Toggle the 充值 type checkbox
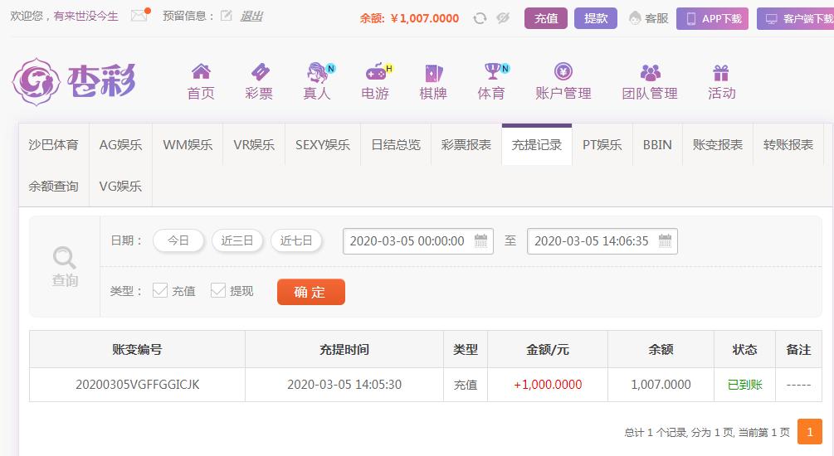The width and height of the screenshot is (834, 456). click(x=160, y=290)
